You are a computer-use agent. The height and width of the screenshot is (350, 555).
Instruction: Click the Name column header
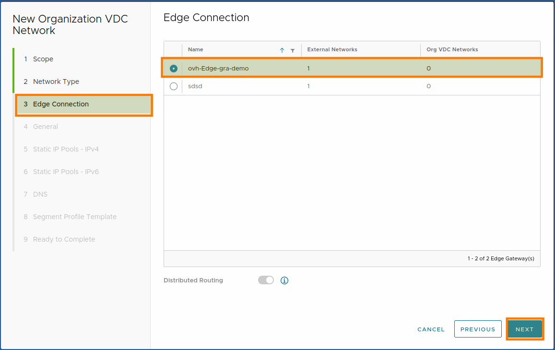[x=195, y=49]
